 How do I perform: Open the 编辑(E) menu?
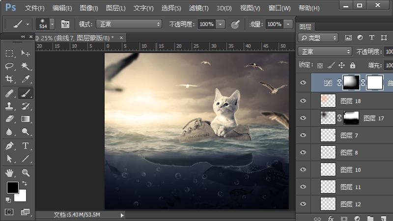point(62,8)
